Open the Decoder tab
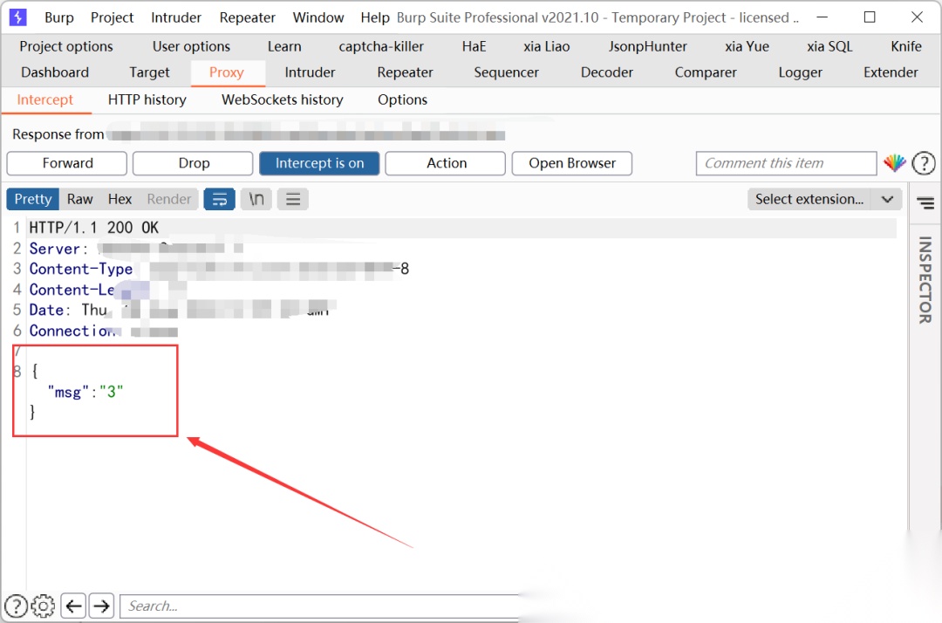942x623 pixels. tap(607, 72)
